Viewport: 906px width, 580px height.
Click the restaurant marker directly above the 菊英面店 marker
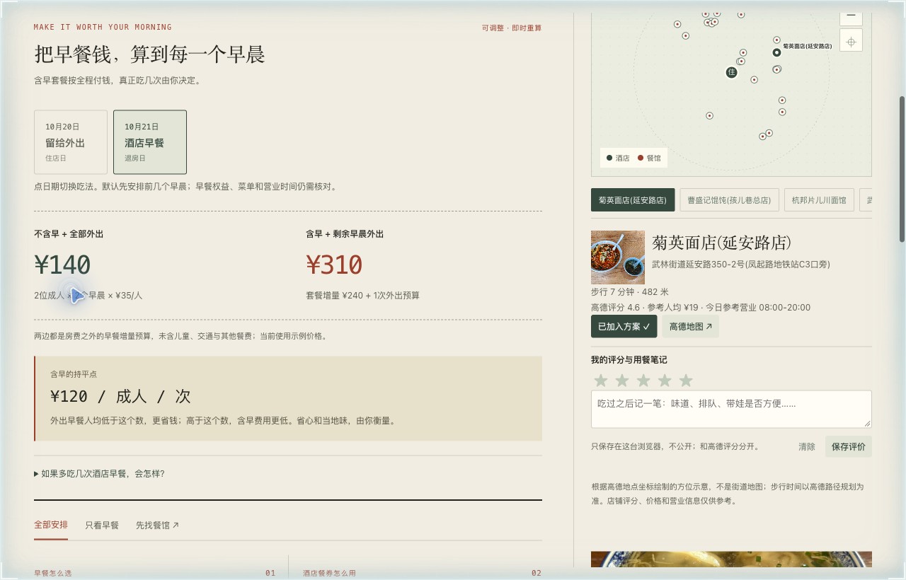click(x=776, y=40)
